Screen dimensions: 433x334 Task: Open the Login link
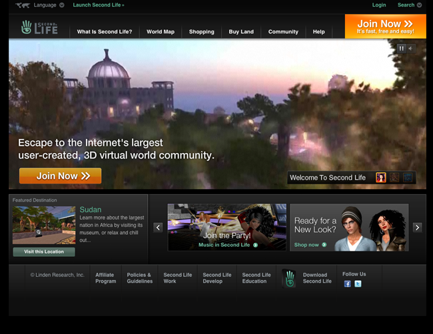379,5
